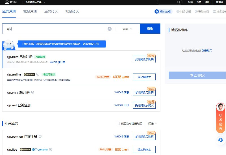Click the shield icon beside xjp.live
The width and height of the screenshot is (226, 155).
click(51, 150)
